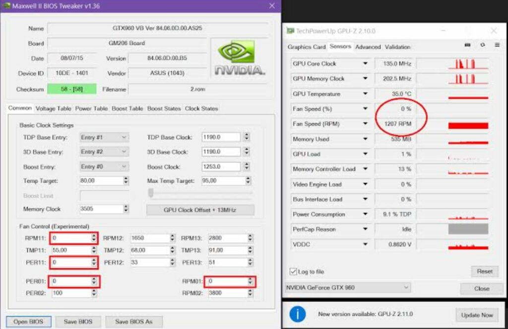Click the Save BIOS As button

[x=134, y=322]
